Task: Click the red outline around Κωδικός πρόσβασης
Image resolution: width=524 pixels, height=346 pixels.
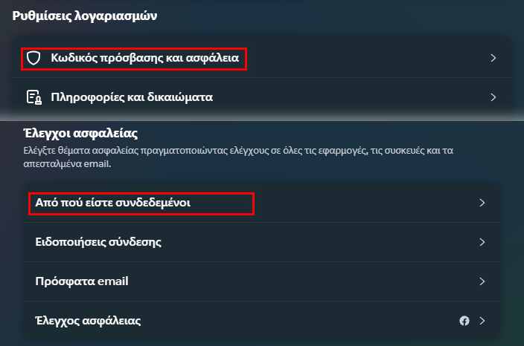Action: pos(134,59)
